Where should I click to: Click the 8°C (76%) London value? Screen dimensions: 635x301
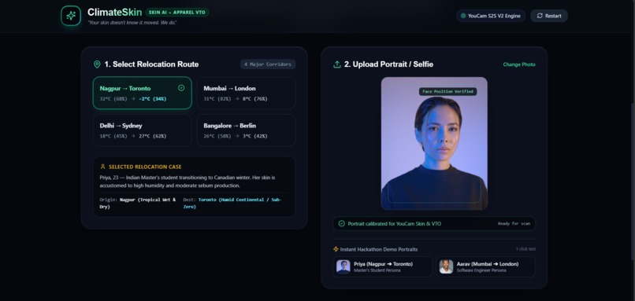click(x=255, y=98)
